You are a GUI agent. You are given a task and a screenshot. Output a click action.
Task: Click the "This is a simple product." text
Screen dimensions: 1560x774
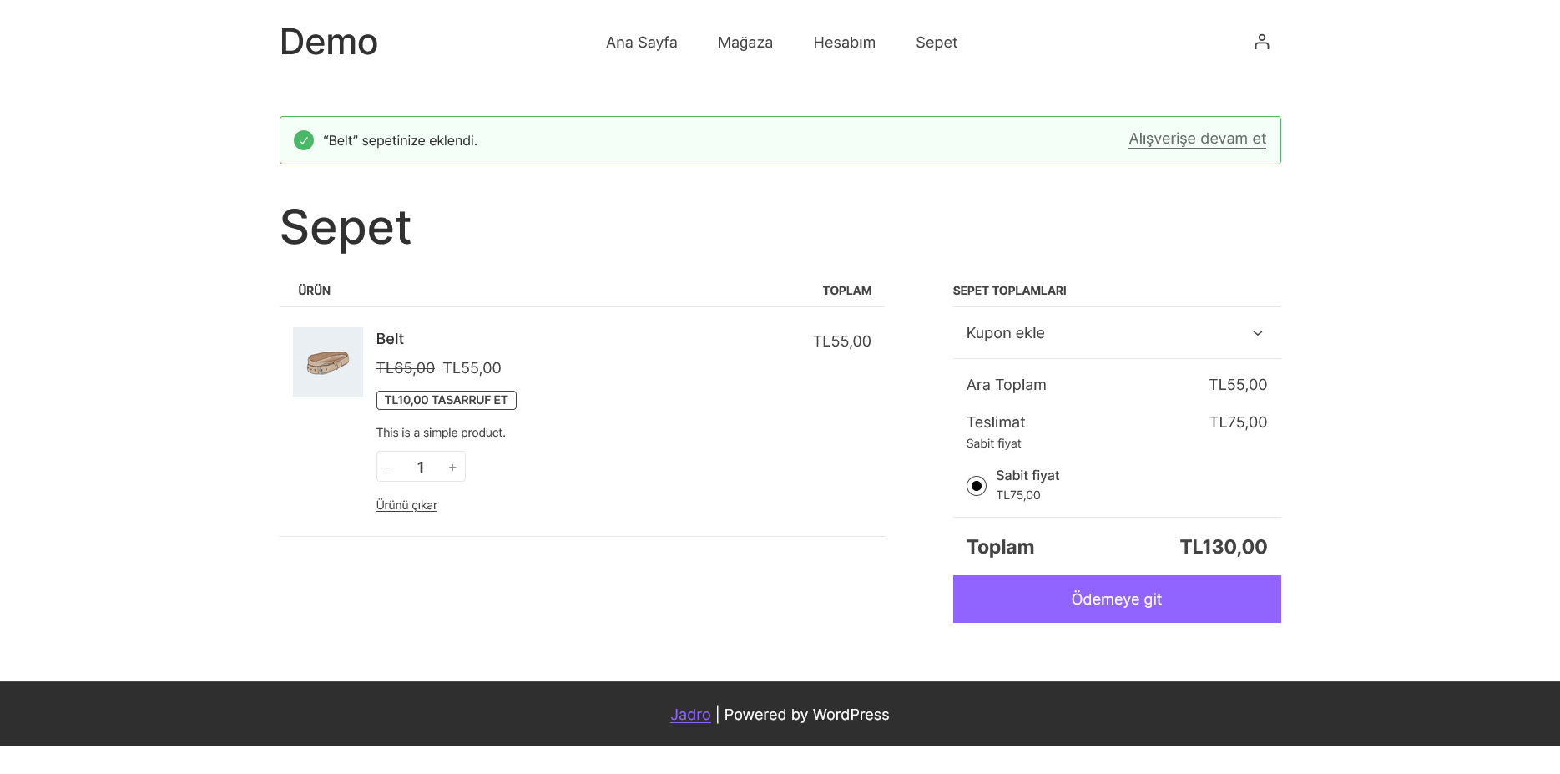[x=441, y=433]
